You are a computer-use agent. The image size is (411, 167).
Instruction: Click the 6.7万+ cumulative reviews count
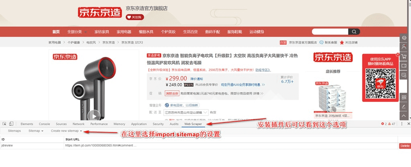pyautogui.click(x=287, y=82)
